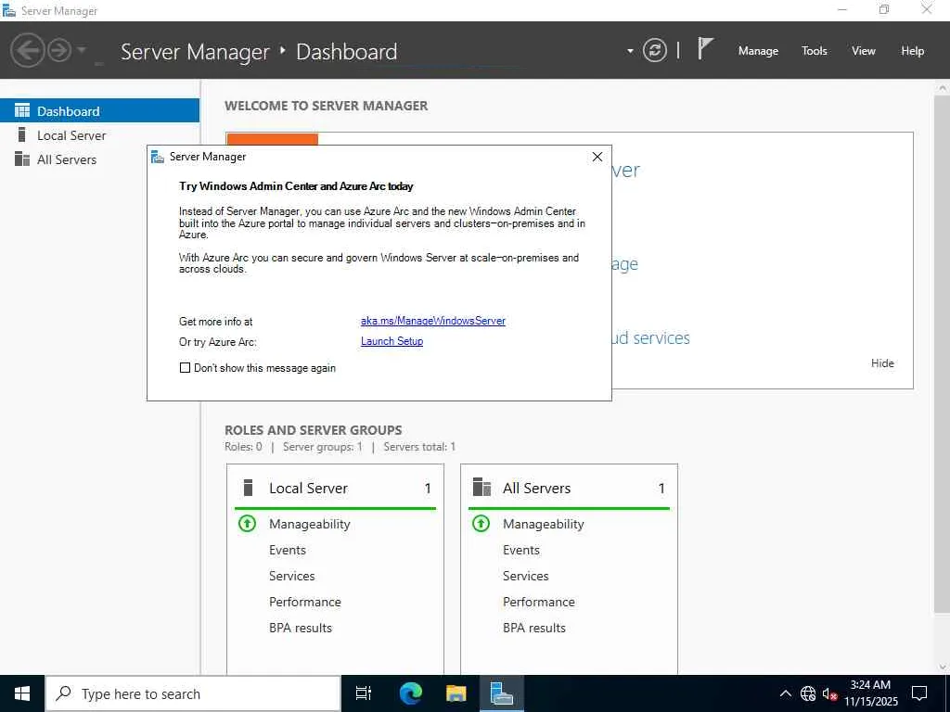Open Services in Local Server tile
This screenshot has width=950, height=712.
tap(291, 576)
